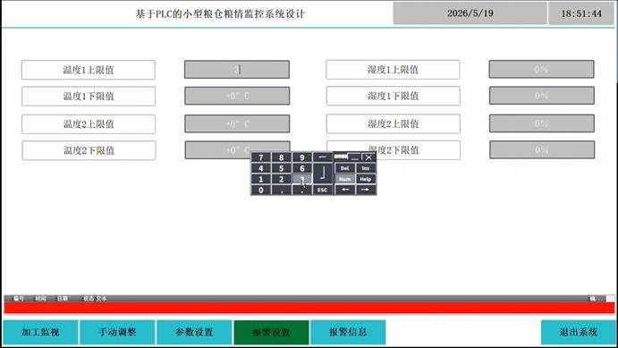Image resolution: width=618 pixels, height=348 pixels.
Task: Switch to the 手动调整 screen
Action: (x=117, y=332)
